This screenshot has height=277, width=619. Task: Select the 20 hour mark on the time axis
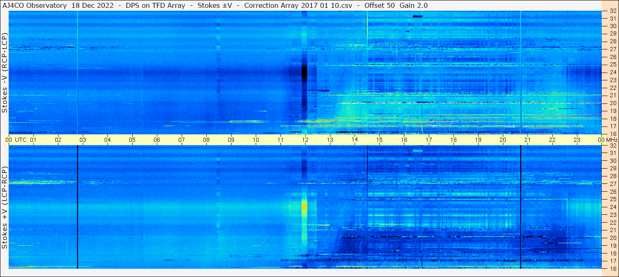503,140
